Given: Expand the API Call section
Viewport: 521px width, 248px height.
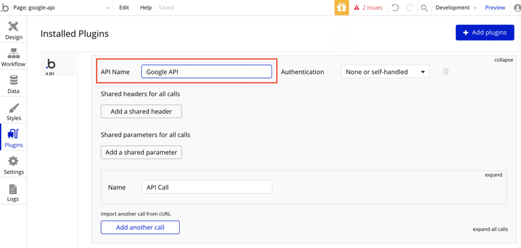Looking at the screenshot, I should coord(494,175).
